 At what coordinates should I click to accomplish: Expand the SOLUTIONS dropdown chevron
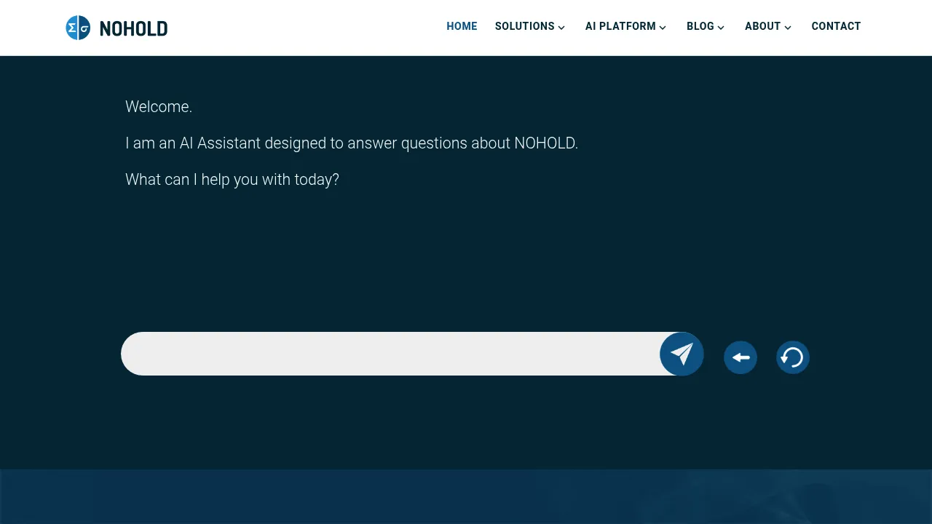[561, 28]
